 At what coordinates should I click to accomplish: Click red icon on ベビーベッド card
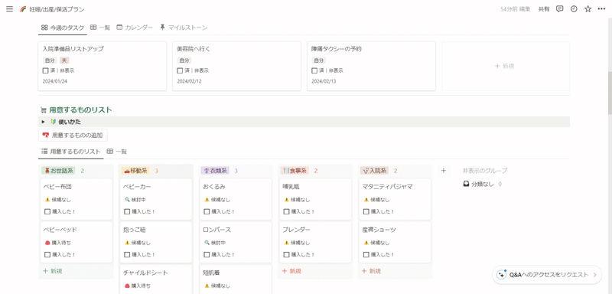pyautogui.click(x=47, y=243)
